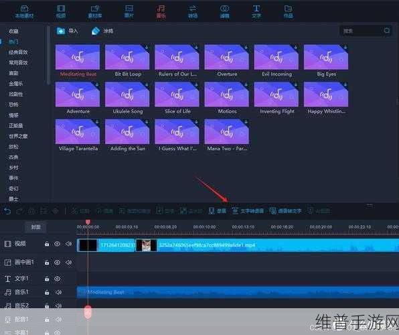Download the Village Tarantella track
This screenshot has width=399, height=335.
(97, 122)
